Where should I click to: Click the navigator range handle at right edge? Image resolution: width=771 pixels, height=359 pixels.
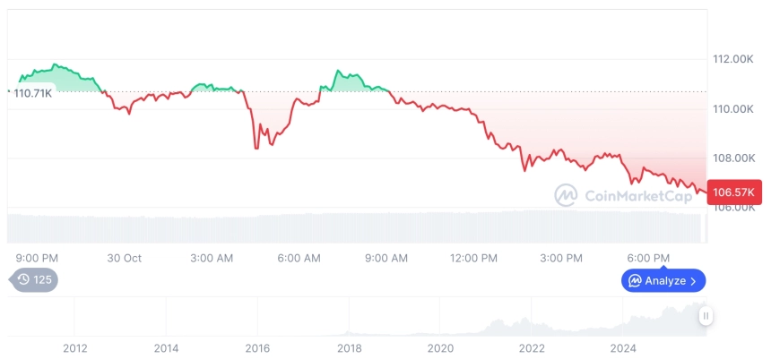click(706, 315)
